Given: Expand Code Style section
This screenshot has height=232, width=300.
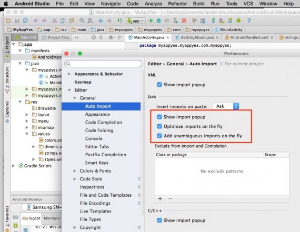Looking at the screenshot, I should pos(75,179).
